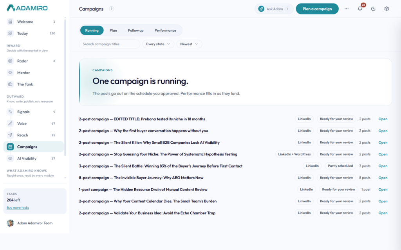Click Adam Adamiro's profile avatar
Screen dimensions: 401x250
coord(10,223)
